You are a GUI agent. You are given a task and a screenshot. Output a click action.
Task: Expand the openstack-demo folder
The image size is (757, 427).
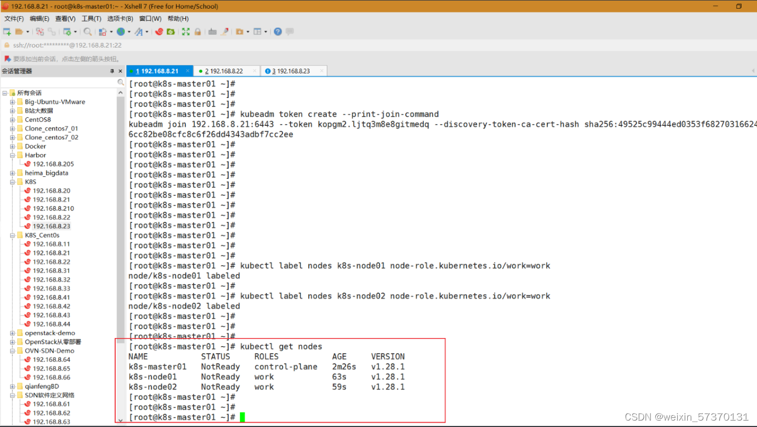tap(12, 333)
